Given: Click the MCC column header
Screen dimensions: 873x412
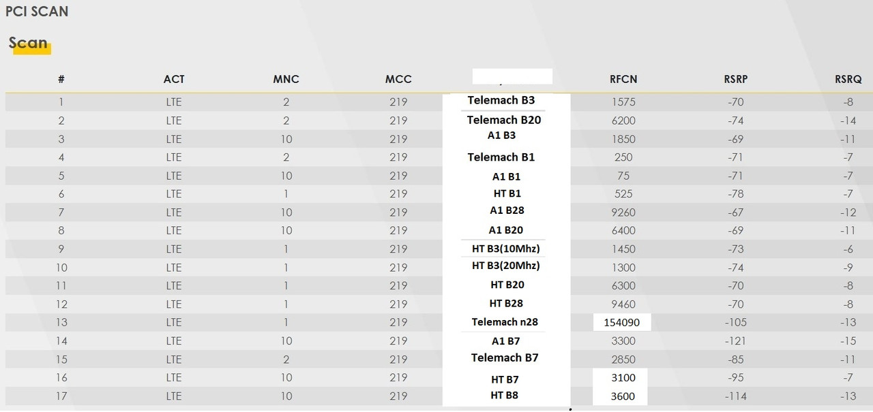Looking at the screenshot, I should (398, 79).
